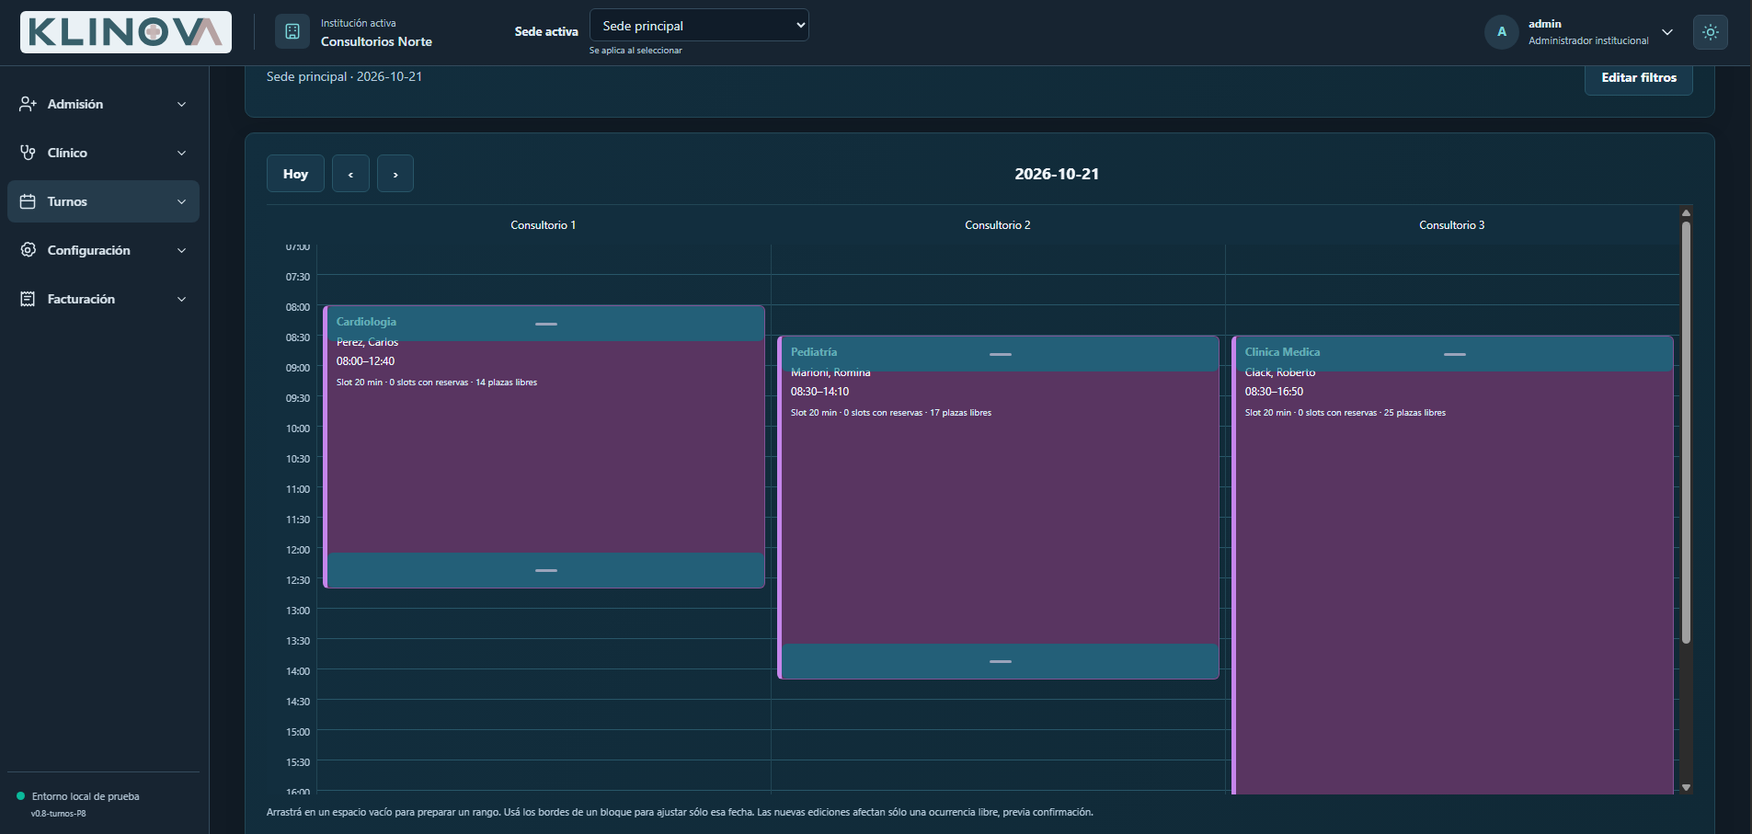
Task: Jump to today with Hoy button
Action: click(295, 174)
